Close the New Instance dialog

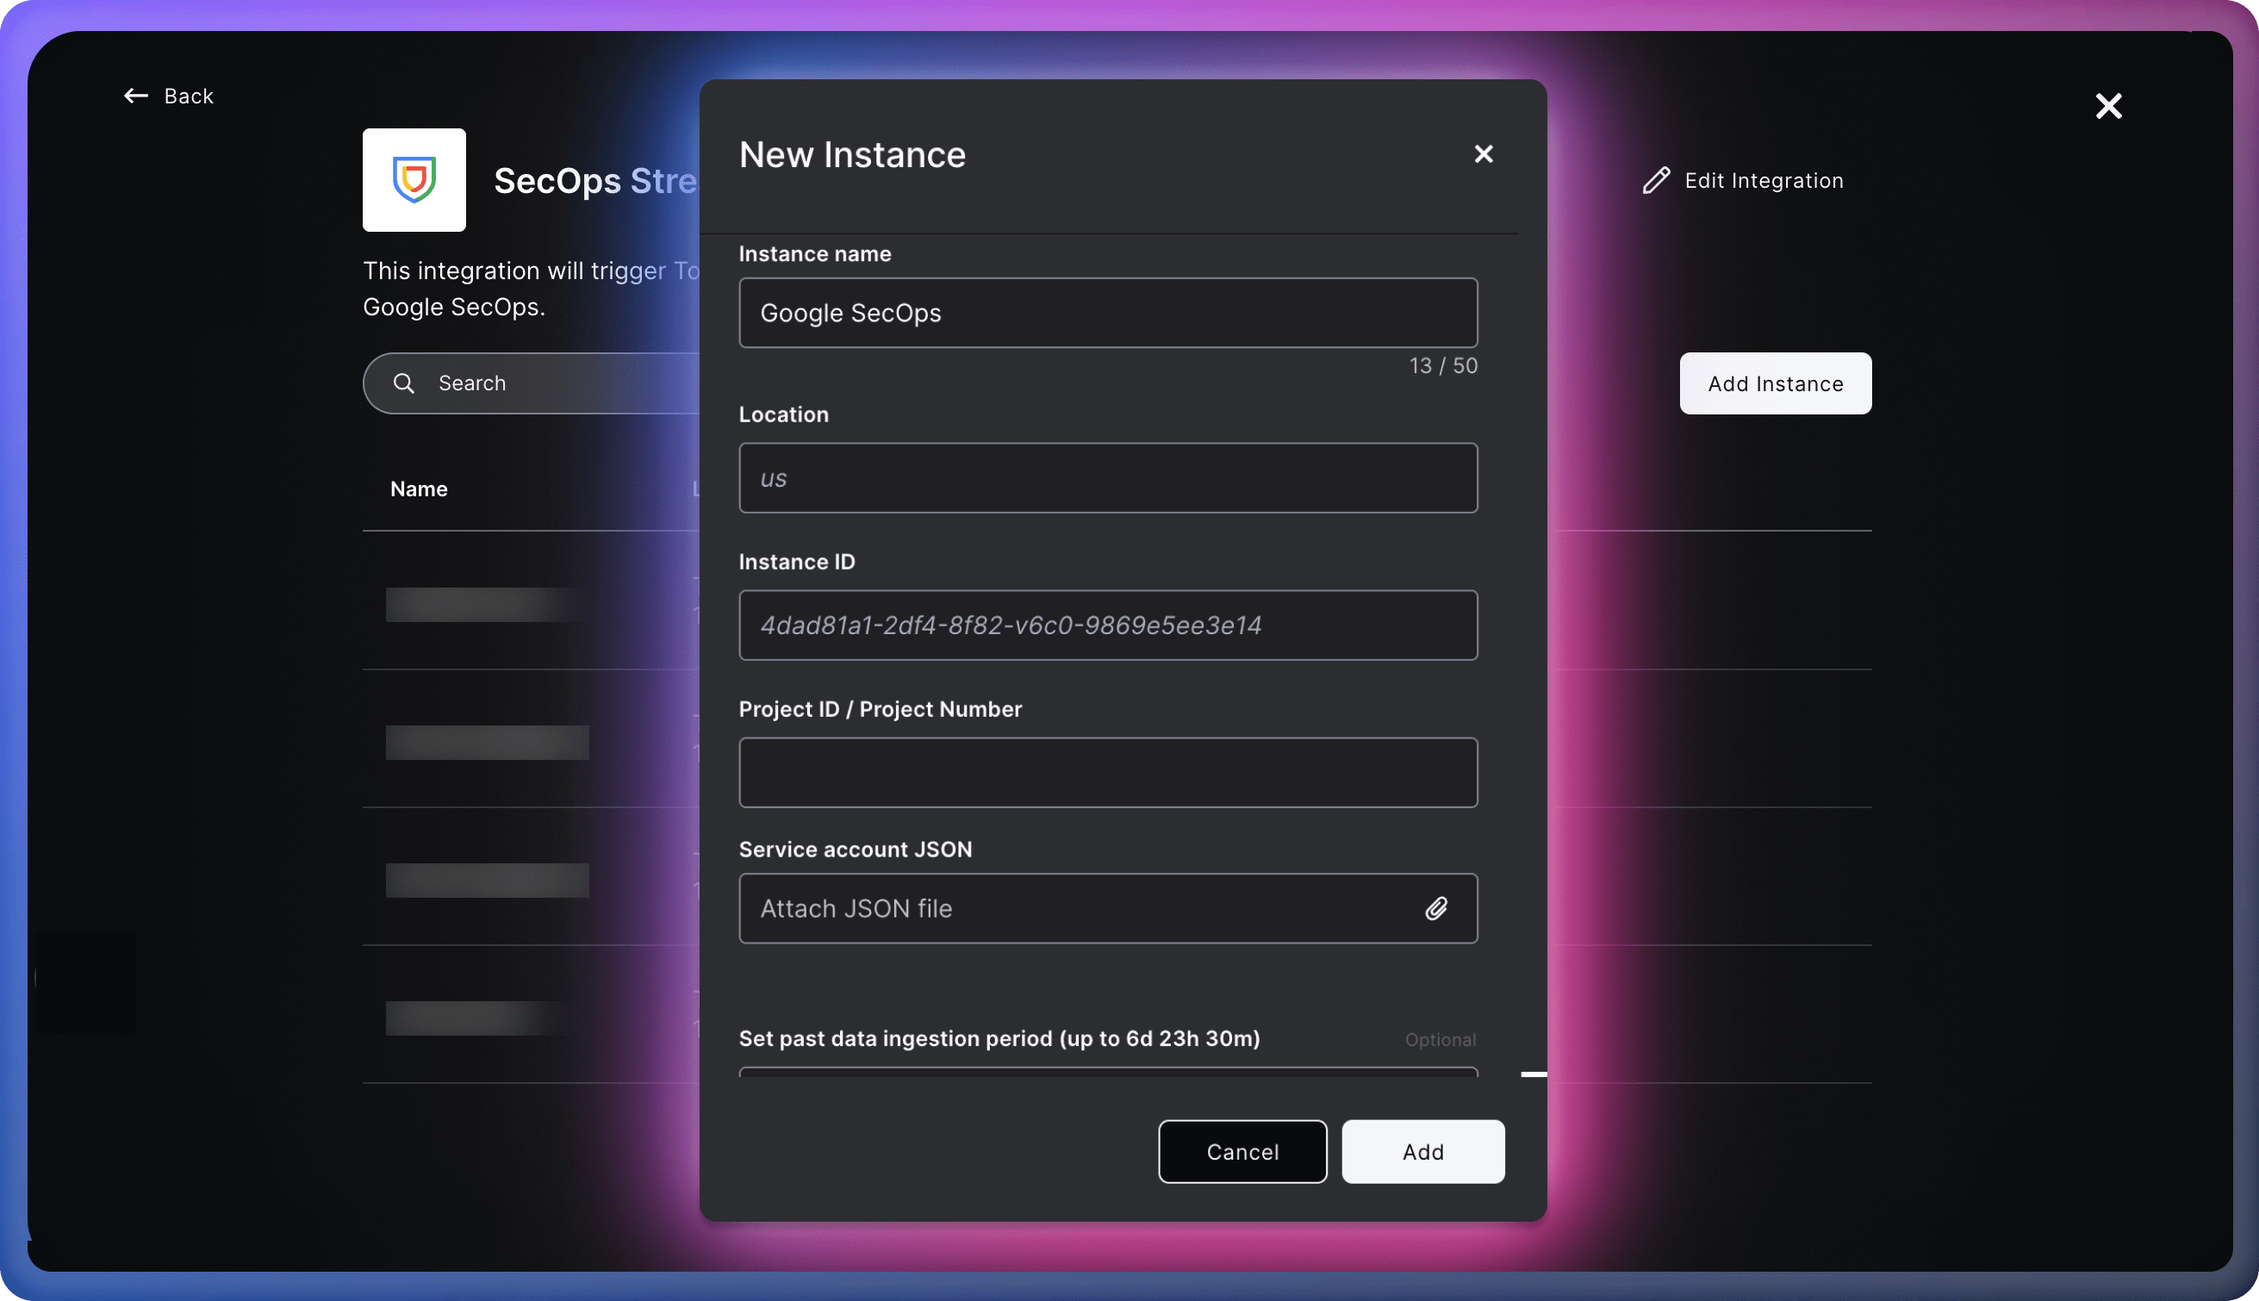click(1483, 153)
